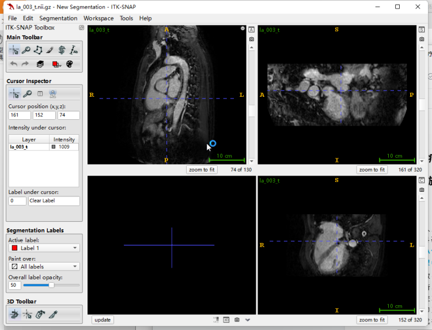
Task: Open the Edit menu
Action: click(x=28, y=18)
